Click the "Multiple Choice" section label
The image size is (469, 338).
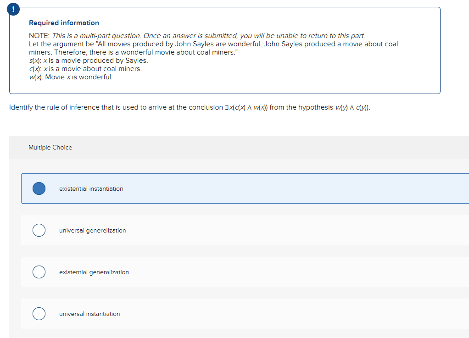click(x=50, y=147)
